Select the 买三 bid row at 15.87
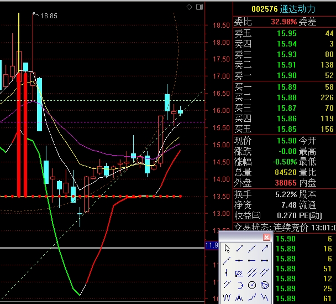Screen dimensions: 336x304 coord(285,108)
